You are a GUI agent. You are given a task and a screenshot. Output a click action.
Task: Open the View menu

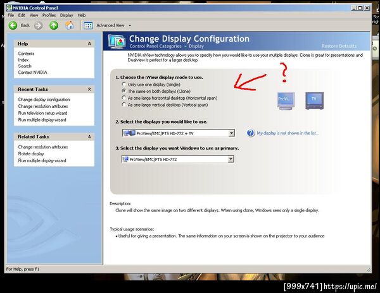pyautogui.click(x=34, y=15)
